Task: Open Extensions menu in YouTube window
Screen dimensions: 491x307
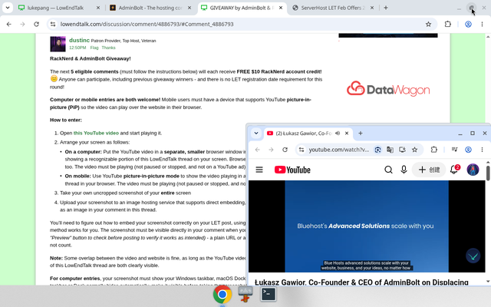Action: click(433, 150)
